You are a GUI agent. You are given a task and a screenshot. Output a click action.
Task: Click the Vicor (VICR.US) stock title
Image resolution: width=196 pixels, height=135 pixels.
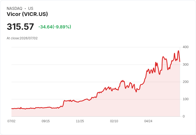point(27,14)
